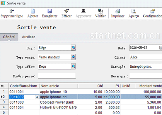Screen dimensions: 162x115
Task: Click article name apple iphone 11
Action: click(x=59, y=97)
